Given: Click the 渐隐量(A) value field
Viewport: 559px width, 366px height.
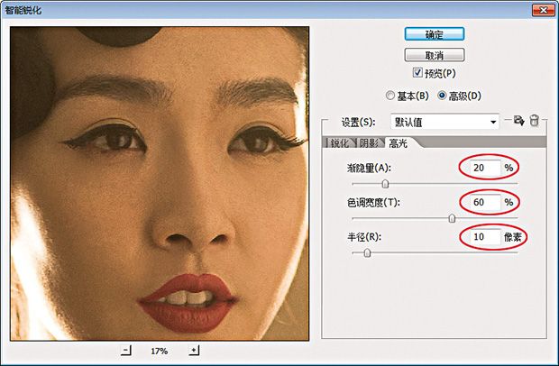Looking at the screenshot, I should [485, 168].
